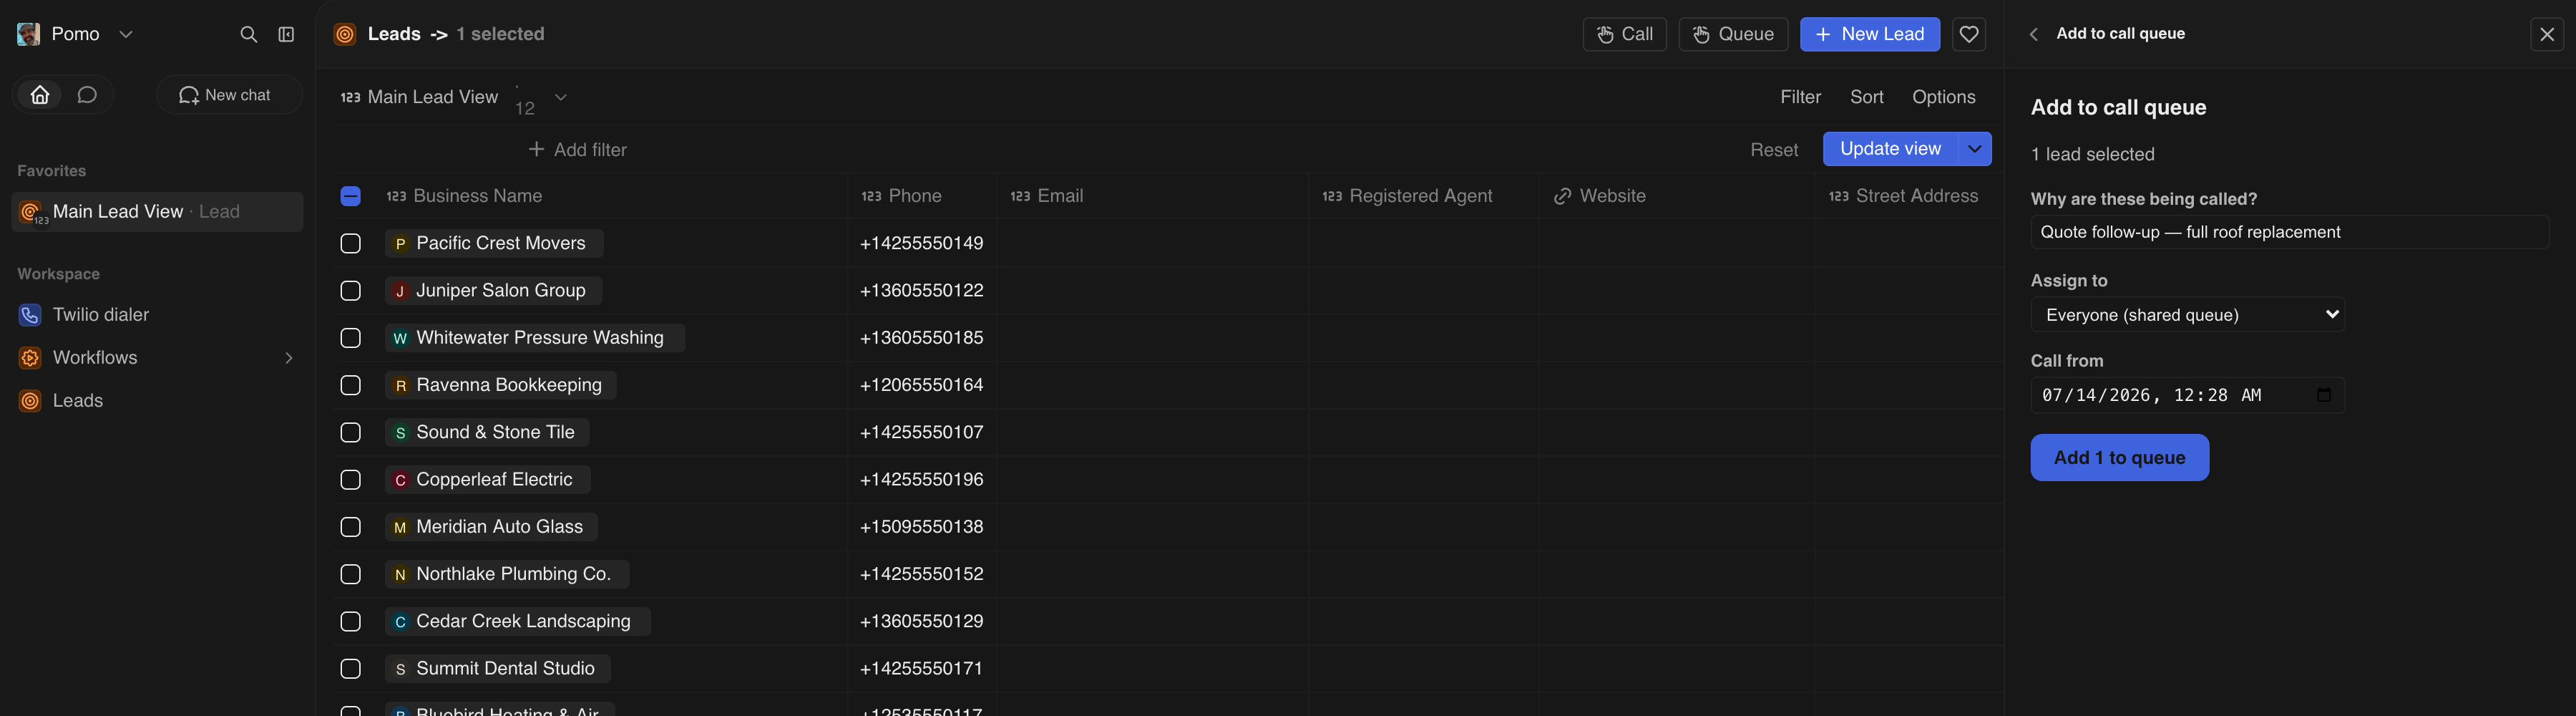
Task: Click the Pomo avatar image
Action: [29, 34]
